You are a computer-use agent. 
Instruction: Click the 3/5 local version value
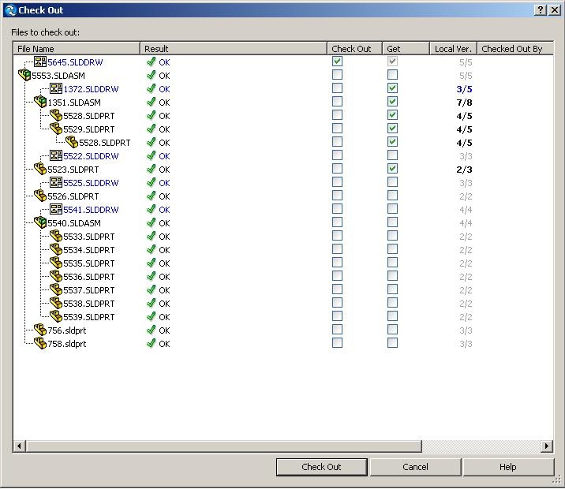pyautogui.click(x=464, y=89)
